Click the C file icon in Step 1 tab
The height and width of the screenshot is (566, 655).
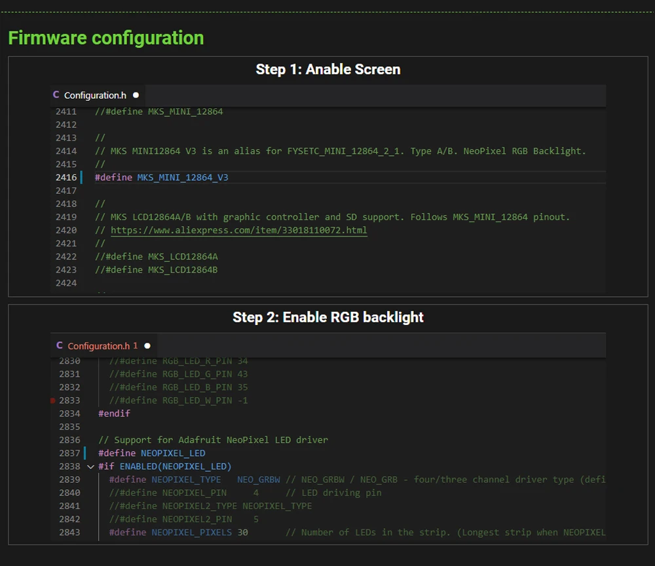pyautogui.click(x=56, y=95)
